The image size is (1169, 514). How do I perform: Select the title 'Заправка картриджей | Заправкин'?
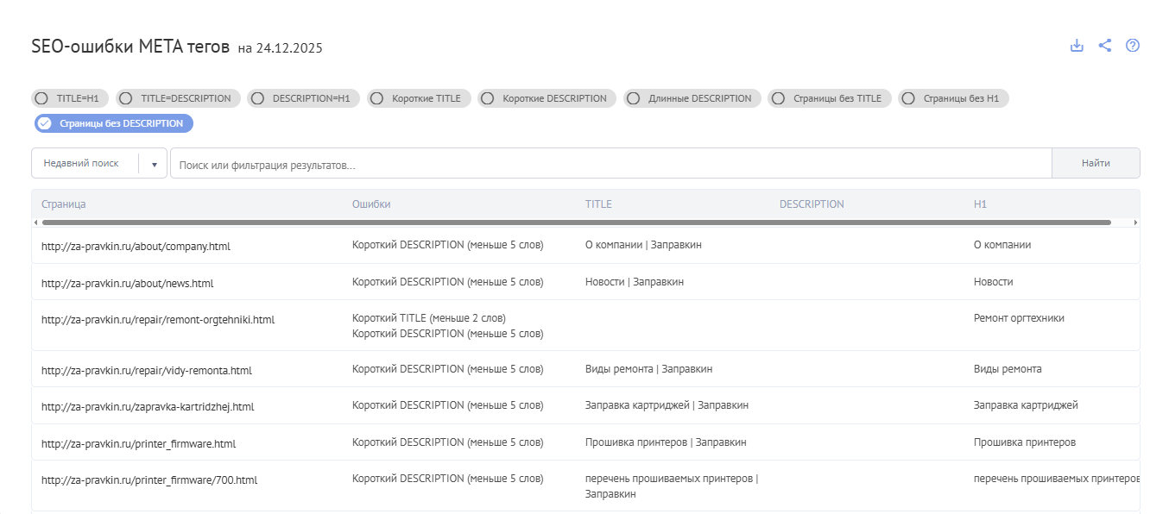tap(667, 405)
